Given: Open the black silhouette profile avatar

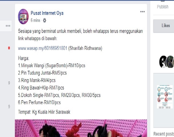Looking at the screenshot, I should point(163,62).
